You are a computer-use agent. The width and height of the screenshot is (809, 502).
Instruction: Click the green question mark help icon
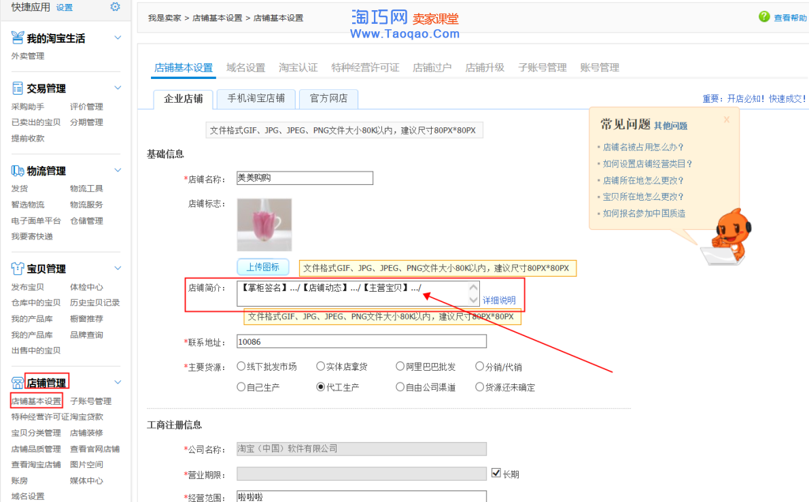pyautogui.click(x=764, y=17)
